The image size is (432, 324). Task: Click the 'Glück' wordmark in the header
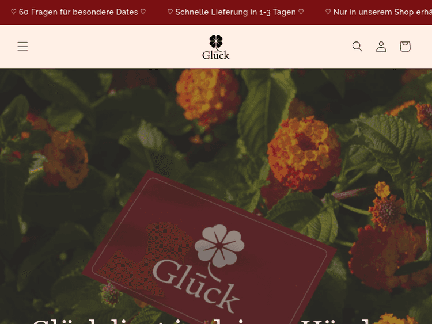pos(216,55)
